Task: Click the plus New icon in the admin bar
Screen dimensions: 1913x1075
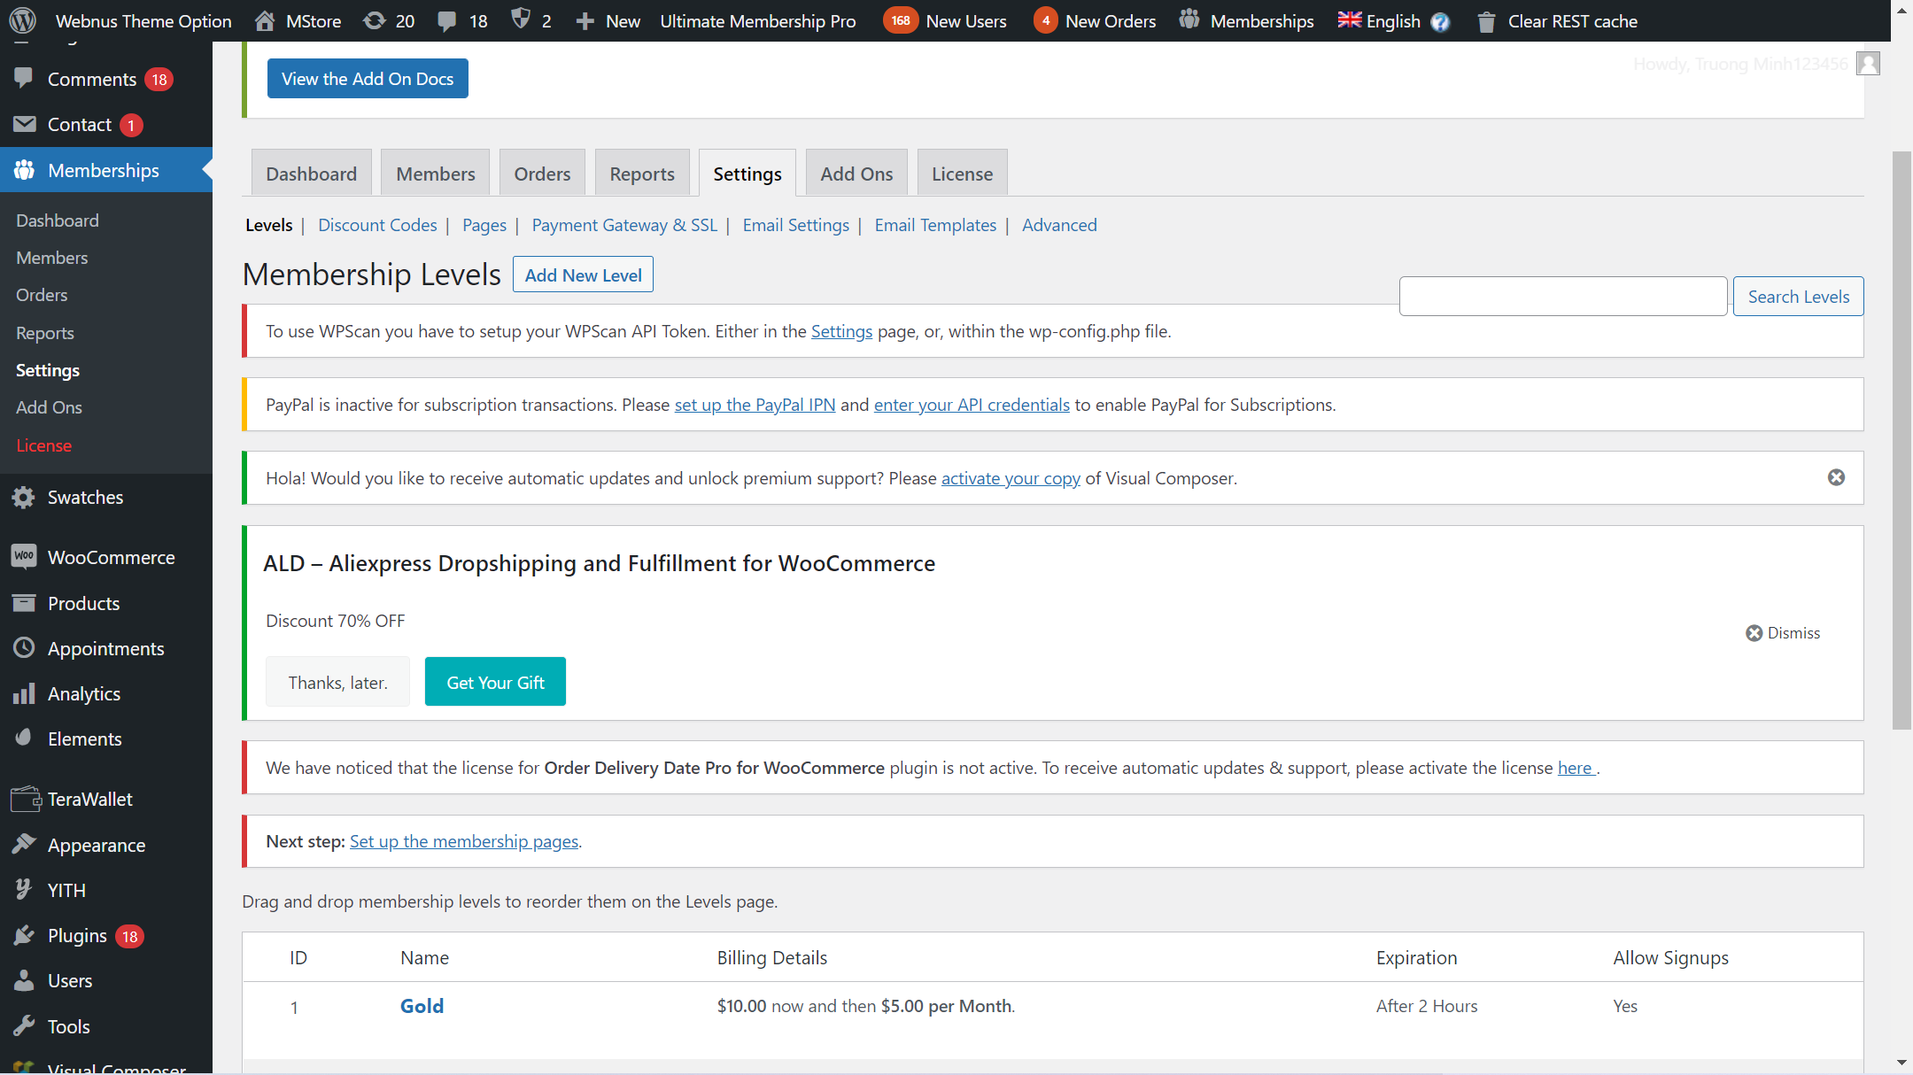Action: pyautogui.click(x=585, y=20)
